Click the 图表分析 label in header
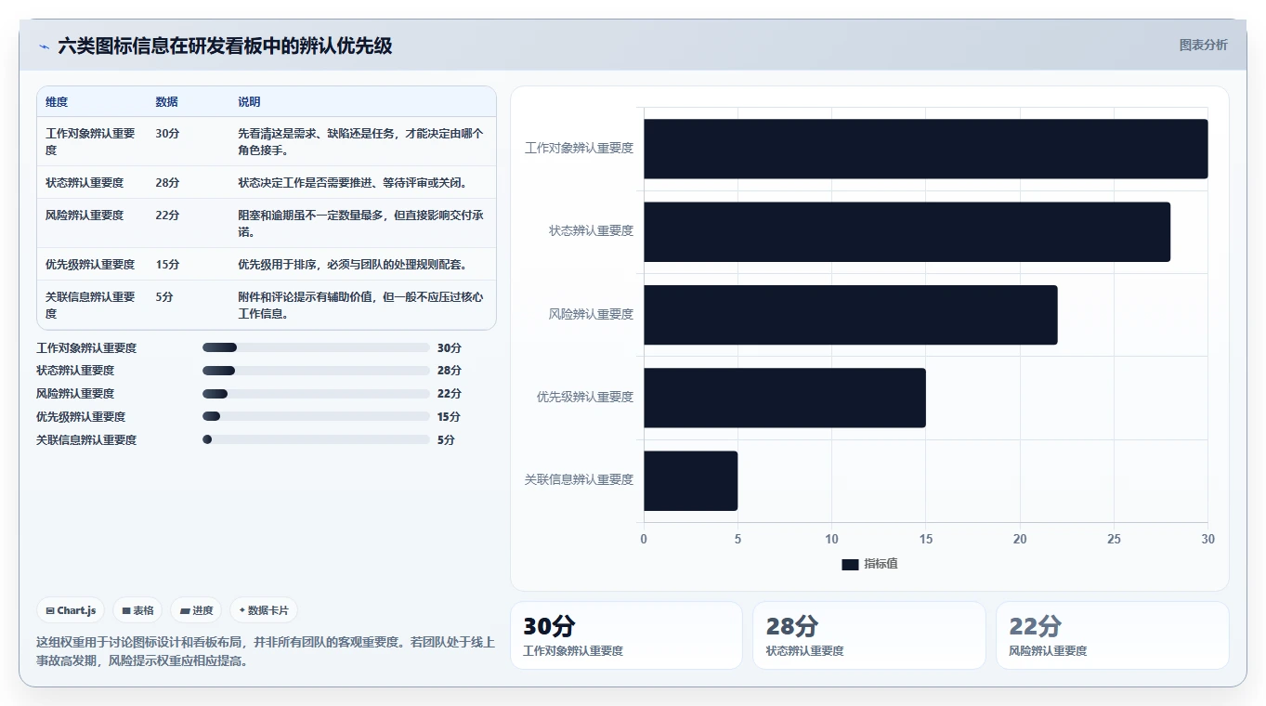The height and width of the screenshot is (706, 1266). tap(1203, 45)
